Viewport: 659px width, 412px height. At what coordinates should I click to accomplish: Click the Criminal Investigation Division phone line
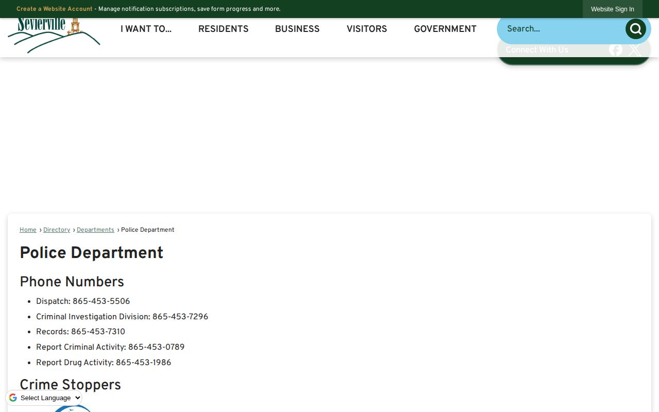pos(122,317)
